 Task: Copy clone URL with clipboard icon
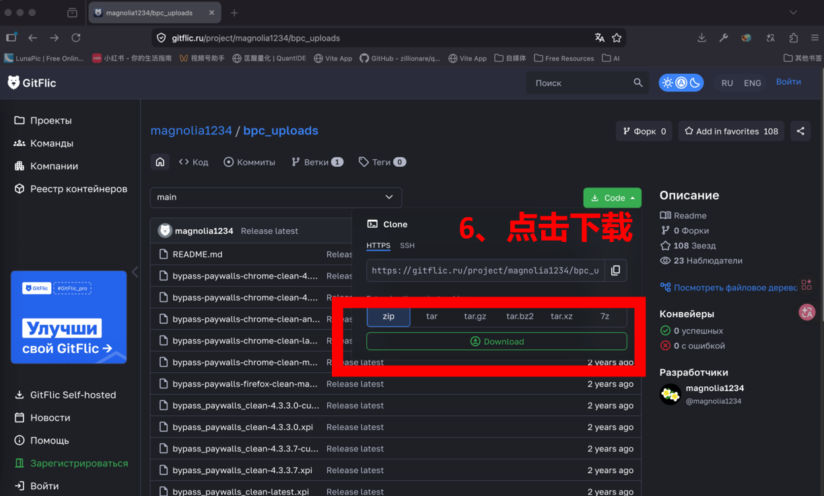615,270
